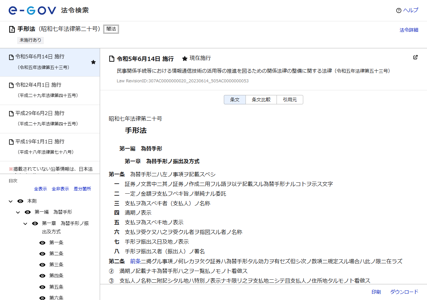Switch to the 条文 tab
Screen dimensions: 427x300
click(235, 100)
